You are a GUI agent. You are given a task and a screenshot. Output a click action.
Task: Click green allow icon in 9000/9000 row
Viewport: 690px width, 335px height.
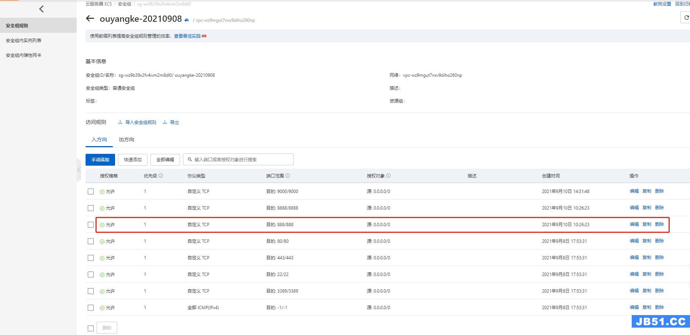(x=102, y=192)
